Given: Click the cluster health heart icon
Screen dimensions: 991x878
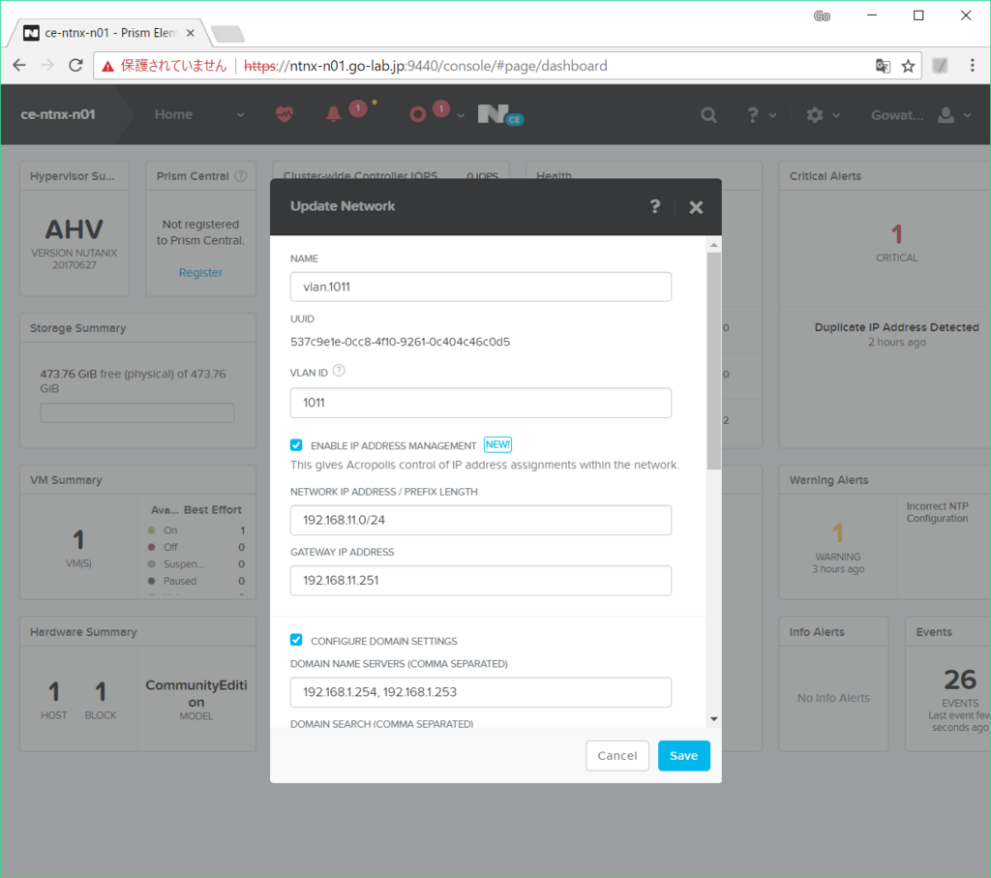Looking at the screenshot, I should point(285,114).
